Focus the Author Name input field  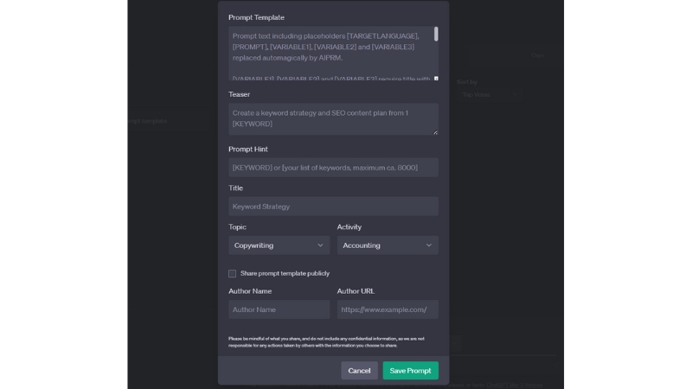pyautogui.click(x=279, y=309)
